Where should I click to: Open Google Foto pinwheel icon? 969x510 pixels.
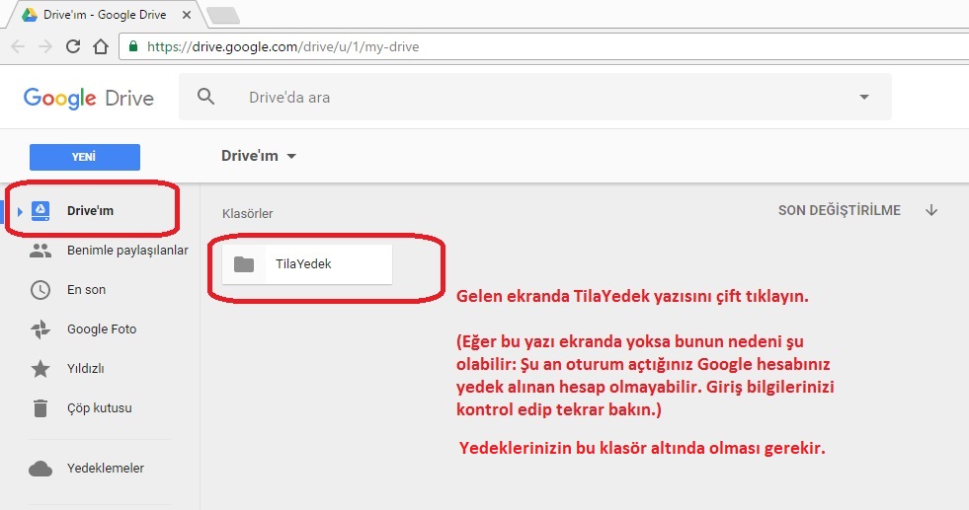click(40, 329)
